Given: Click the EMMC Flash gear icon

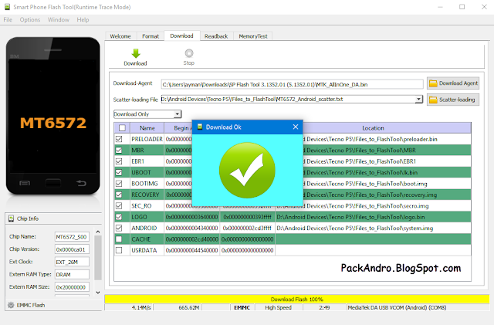Looking at the screenshot, I should coord(11,305).
